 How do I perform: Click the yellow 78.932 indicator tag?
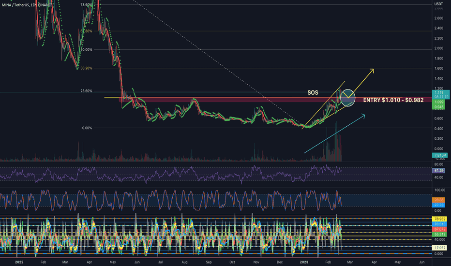[440, 219]
